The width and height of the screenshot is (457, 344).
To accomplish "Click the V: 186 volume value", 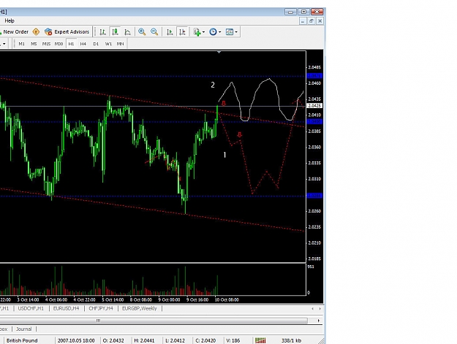I will pyautogui.click(x=233, y=340).
